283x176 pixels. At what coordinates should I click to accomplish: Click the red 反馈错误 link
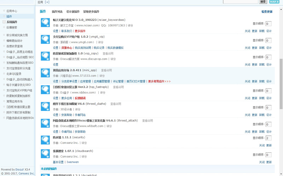tap(80, 98)
